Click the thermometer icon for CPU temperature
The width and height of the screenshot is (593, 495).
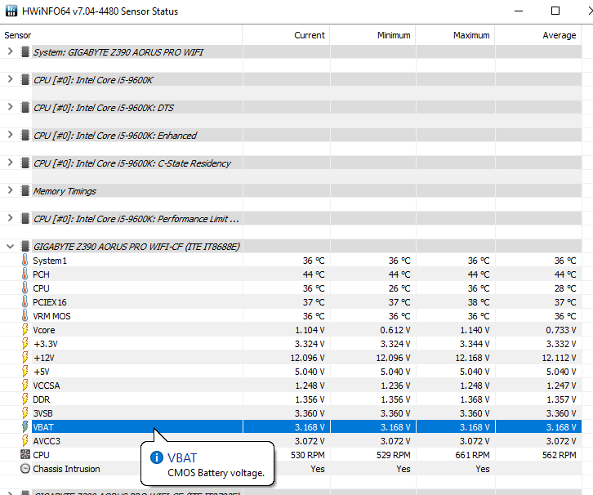[25, 288]
